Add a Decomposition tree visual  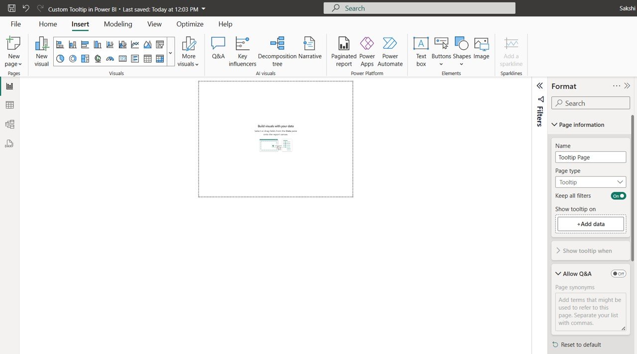277,52
